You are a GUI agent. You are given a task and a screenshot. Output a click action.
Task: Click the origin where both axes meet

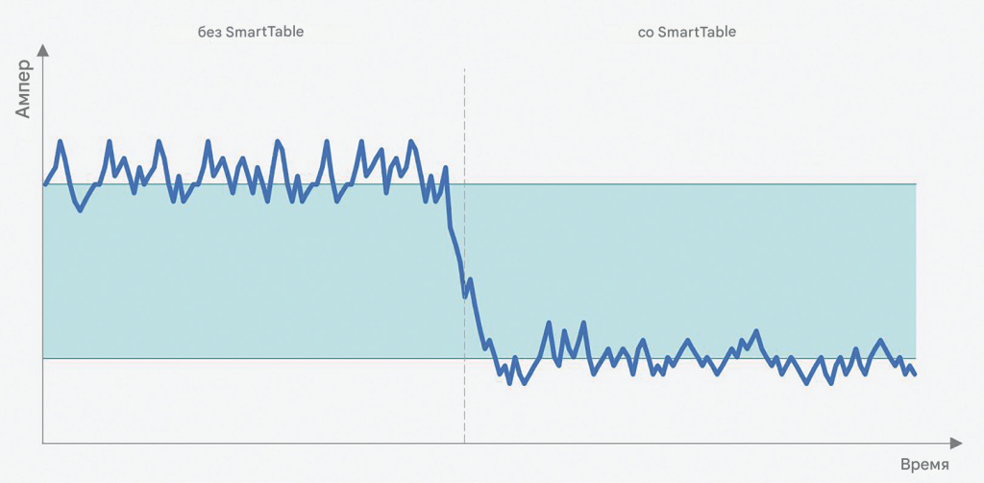43,443
